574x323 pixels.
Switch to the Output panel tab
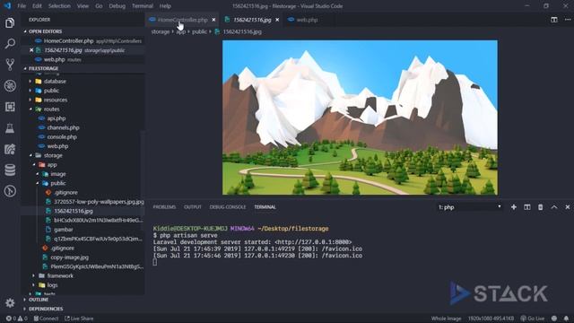pos(193,207)
